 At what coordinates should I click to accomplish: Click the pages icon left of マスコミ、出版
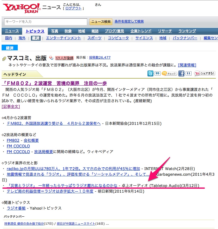click(4, 59)
